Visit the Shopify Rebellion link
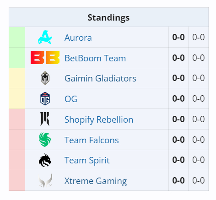 click(x=99, y=119)
